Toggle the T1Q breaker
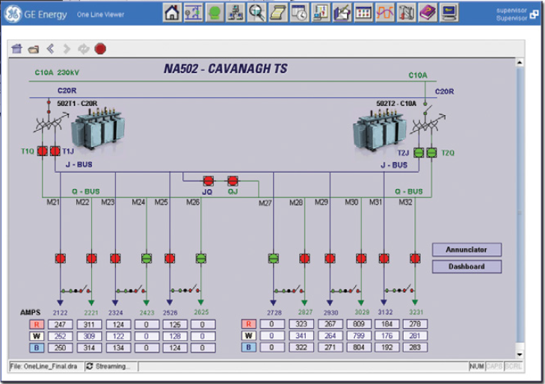The width and height of the screenshot is (545, 384). tap(43, 151)
